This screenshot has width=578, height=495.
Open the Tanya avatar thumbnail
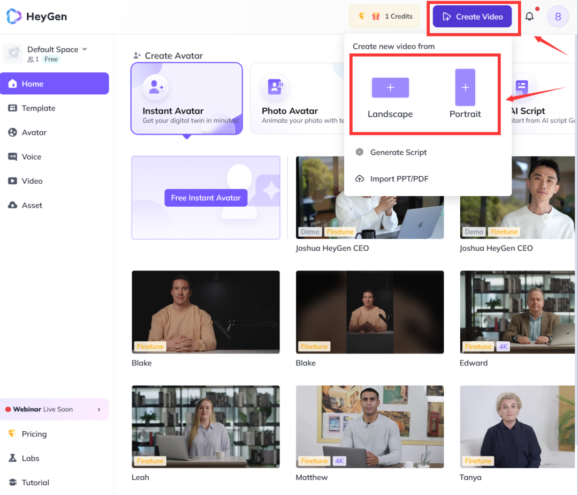click(517, 427)
